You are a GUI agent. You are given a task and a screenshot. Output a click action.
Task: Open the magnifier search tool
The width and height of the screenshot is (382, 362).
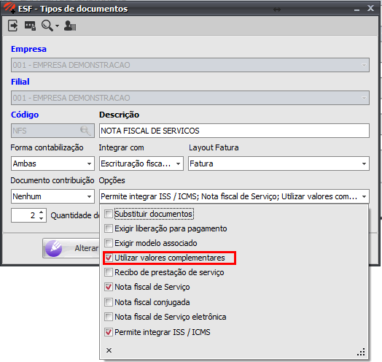click(x=47, y=26)
